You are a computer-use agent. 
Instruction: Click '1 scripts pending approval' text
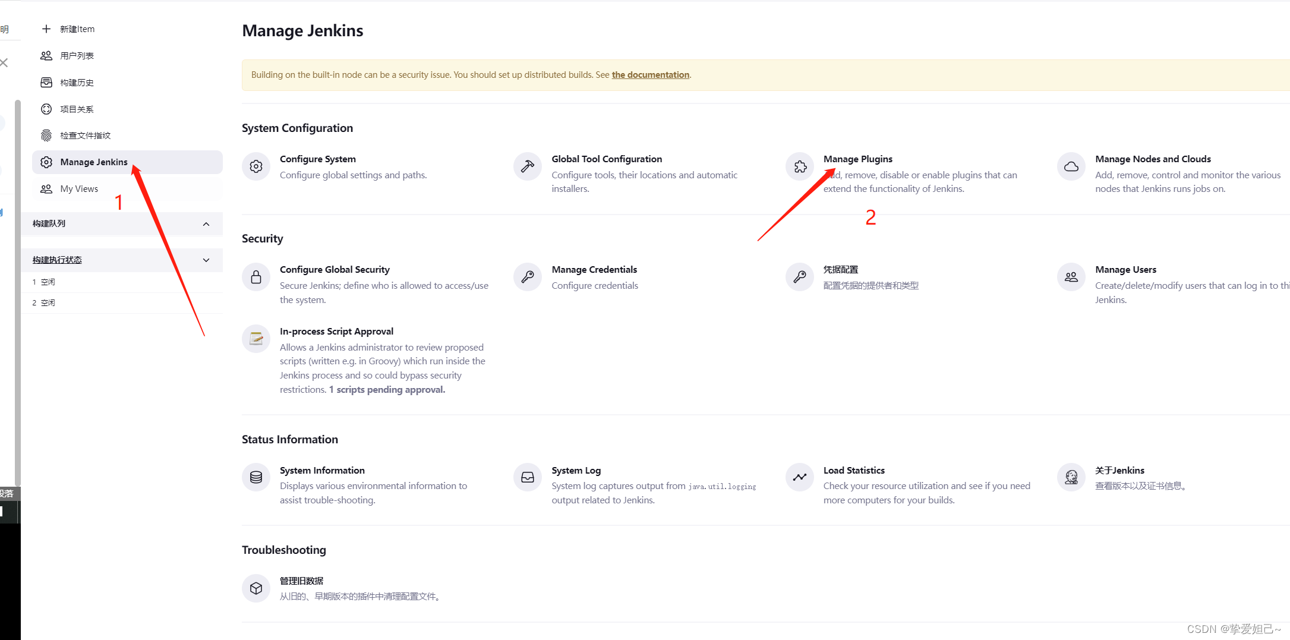click(x=387, y=389)
